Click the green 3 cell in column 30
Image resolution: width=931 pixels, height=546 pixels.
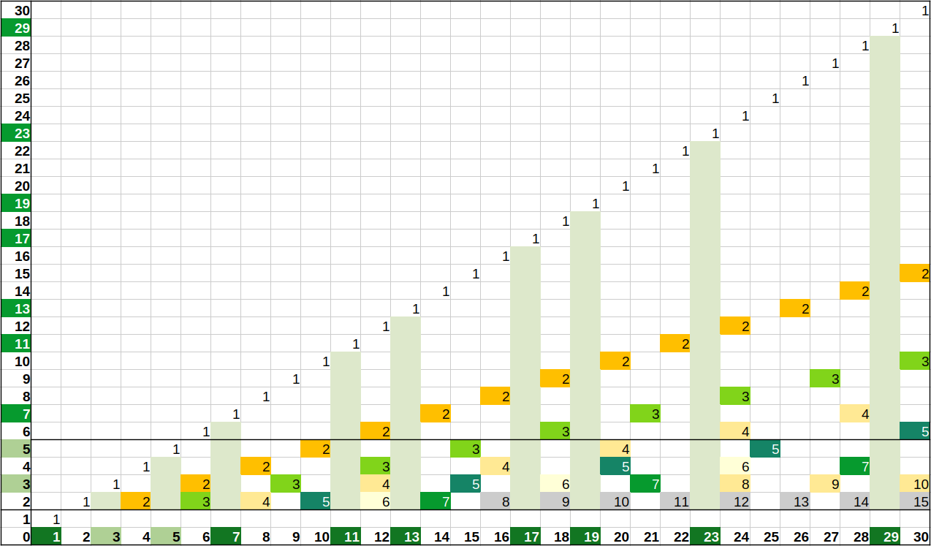coord(915,361)
